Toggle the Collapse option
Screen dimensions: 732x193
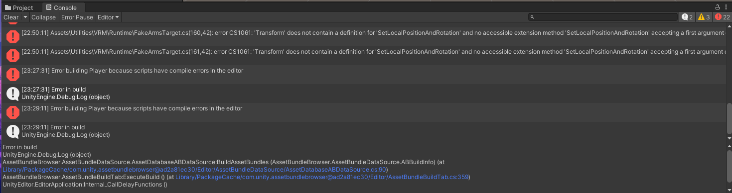coord(43,17)
